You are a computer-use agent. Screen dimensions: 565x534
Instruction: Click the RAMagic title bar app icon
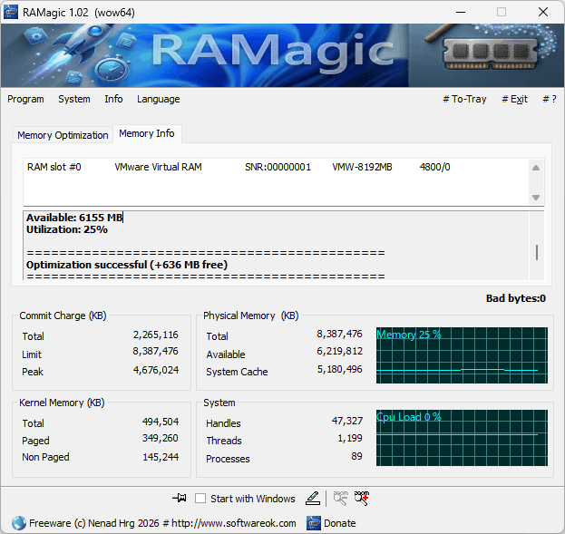coord(13,13)
